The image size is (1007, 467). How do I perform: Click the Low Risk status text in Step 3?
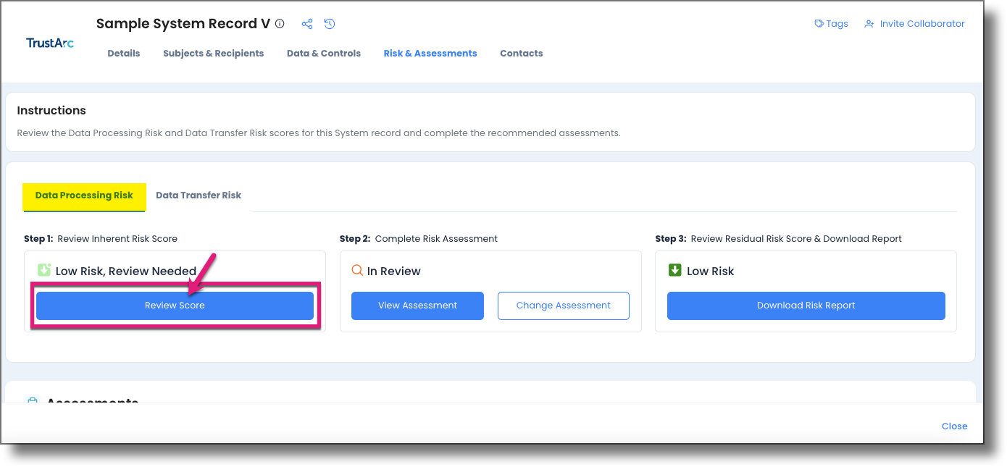point(711,272)
